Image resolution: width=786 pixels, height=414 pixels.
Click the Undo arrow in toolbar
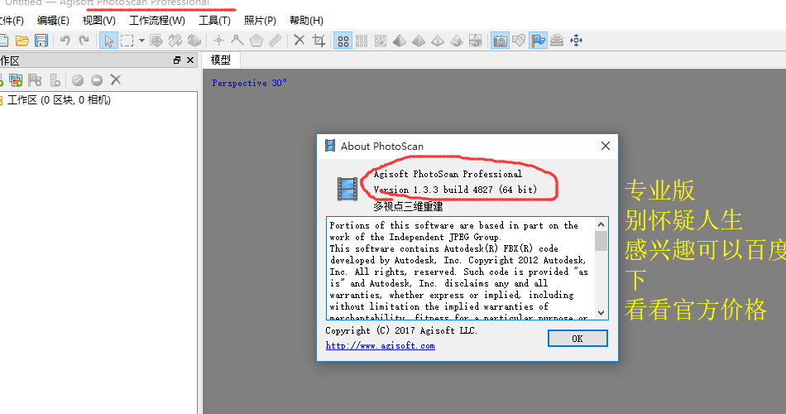pos(65,41)
